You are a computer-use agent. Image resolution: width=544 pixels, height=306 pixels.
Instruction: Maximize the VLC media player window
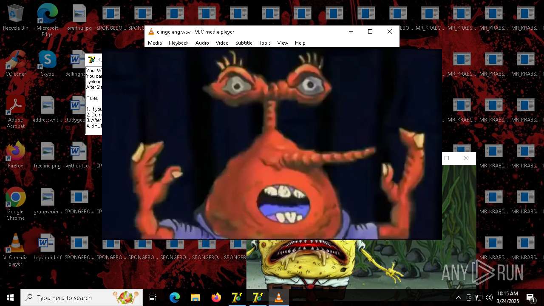pos(370,32)
